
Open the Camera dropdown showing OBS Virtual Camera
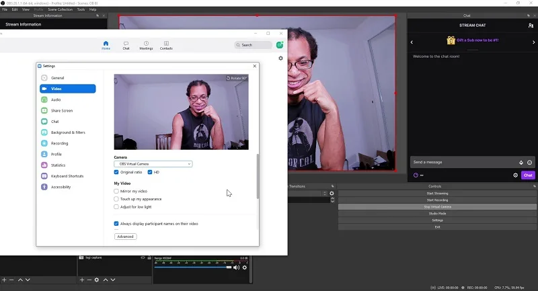[153, 164]
